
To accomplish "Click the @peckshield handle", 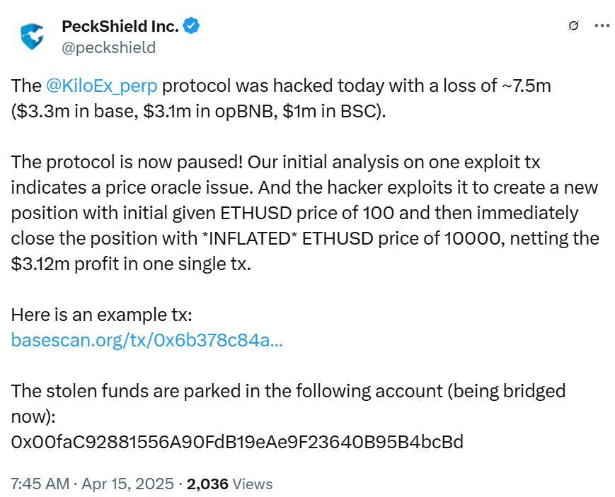I will [109, 47].
